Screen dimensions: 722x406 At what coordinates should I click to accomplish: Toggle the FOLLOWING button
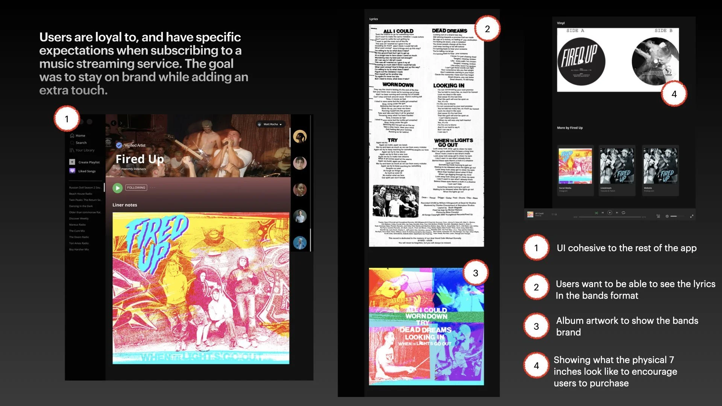(136, 188)
